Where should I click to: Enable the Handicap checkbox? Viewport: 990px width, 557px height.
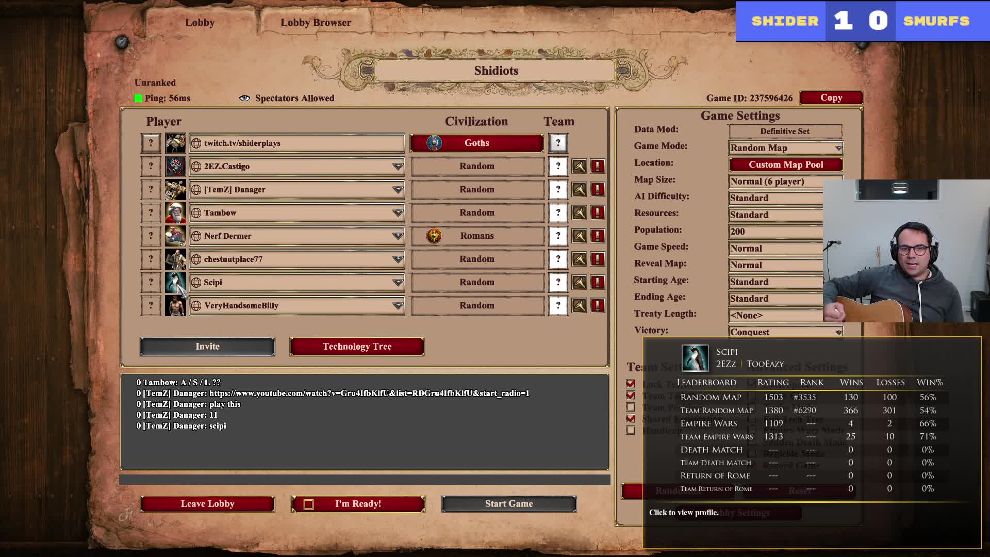point(631,430)
